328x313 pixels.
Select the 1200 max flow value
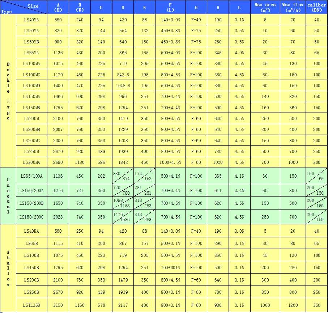tap(293, 305)
